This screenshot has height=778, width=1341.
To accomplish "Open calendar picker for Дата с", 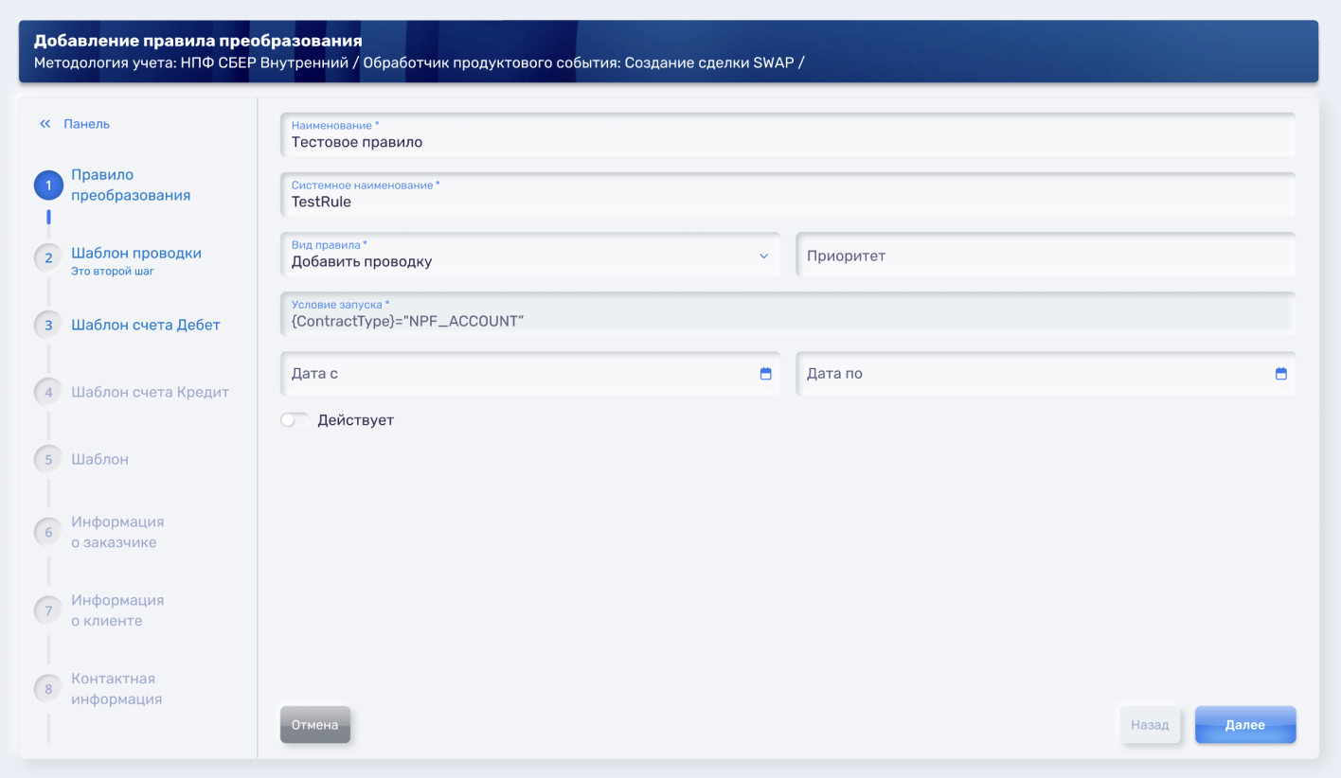I will point(766,374).
